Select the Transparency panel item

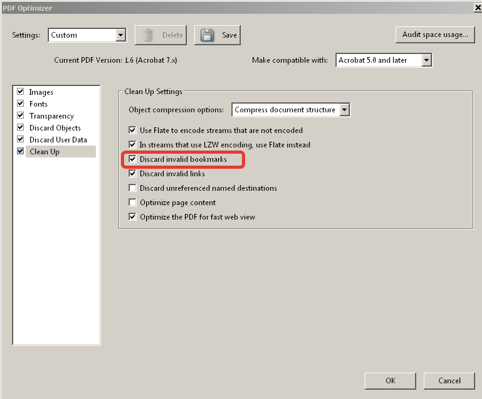[x=51, y=116]
